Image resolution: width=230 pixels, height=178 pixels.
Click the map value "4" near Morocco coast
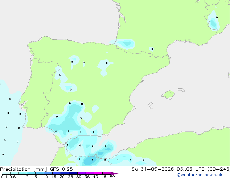coord(93,159)
